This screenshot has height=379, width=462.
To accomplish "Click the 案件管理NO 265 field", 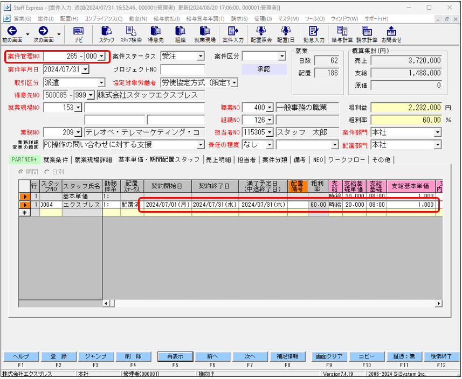I will click(x=61, y=56).
